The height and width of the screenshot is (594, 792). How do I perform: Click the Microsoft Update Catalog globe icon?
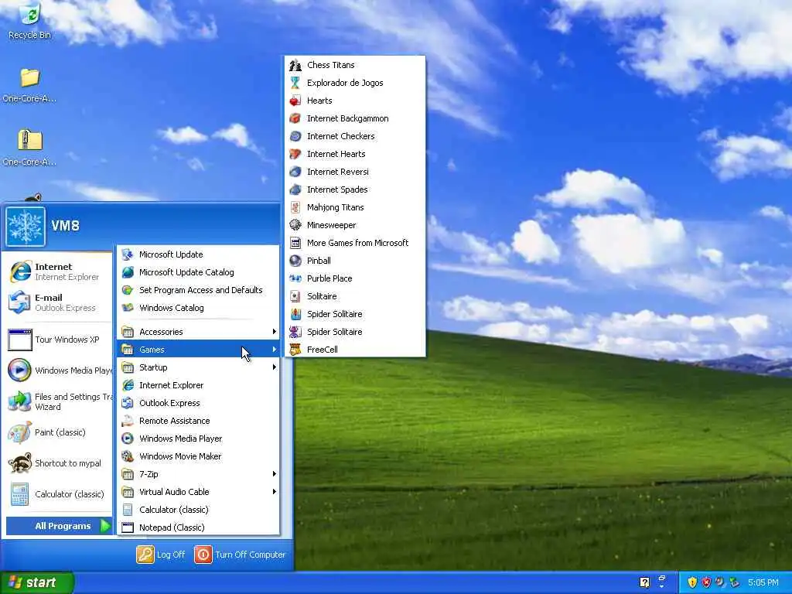(128, 272)
